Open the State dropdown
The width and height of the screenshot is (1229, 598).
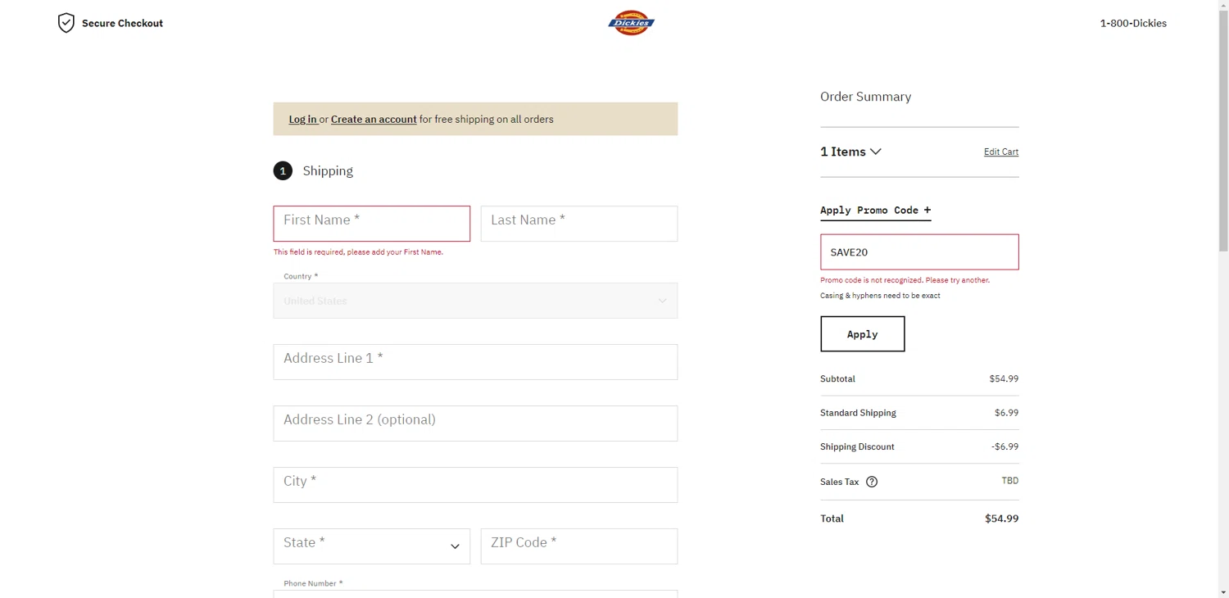click(x=371, y=546)
